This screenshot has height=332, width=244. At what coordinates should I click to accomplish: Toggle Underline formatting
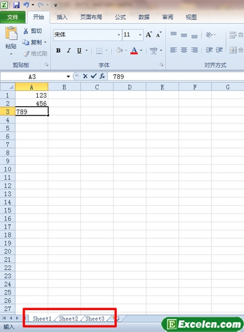tap(79, 50)
